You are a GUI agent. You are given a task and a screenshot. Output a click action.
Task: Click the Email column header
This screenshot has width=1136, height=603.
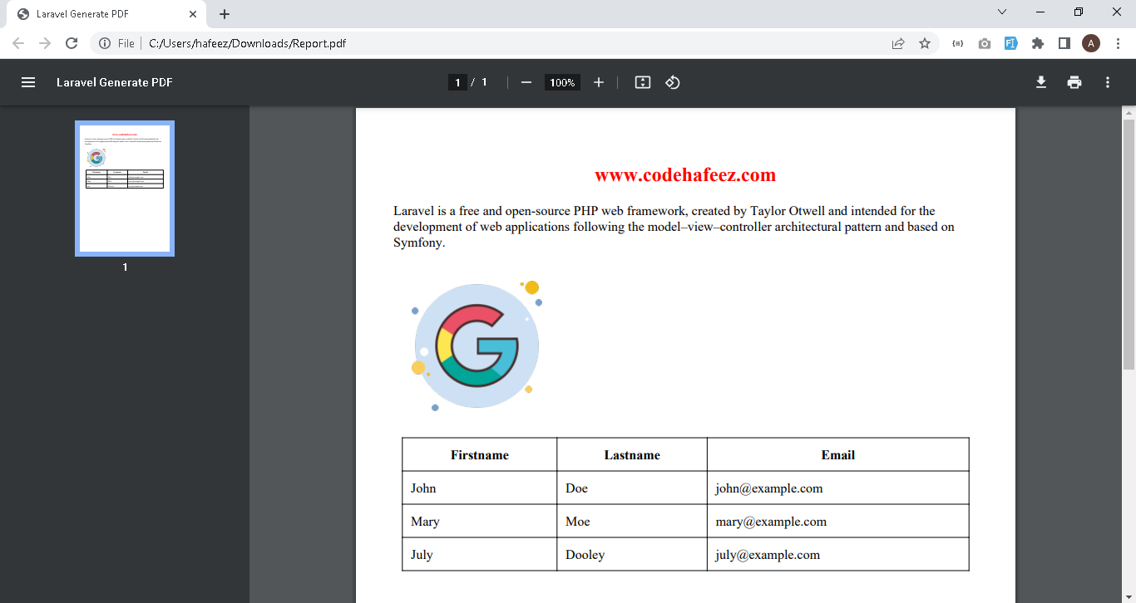coord(838,455)
